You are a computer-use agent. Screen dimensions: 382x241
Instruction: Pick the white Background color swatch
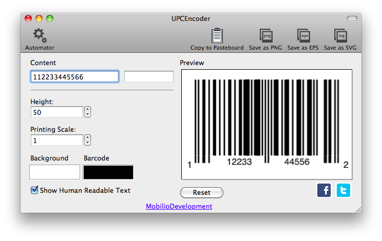coord(55,172)
